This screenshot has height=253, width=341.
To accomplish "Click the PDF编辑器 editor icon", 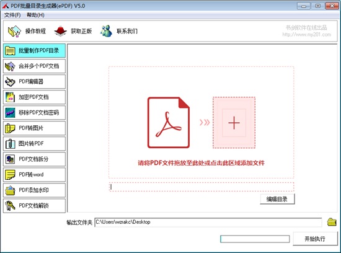I will point(10,82).
